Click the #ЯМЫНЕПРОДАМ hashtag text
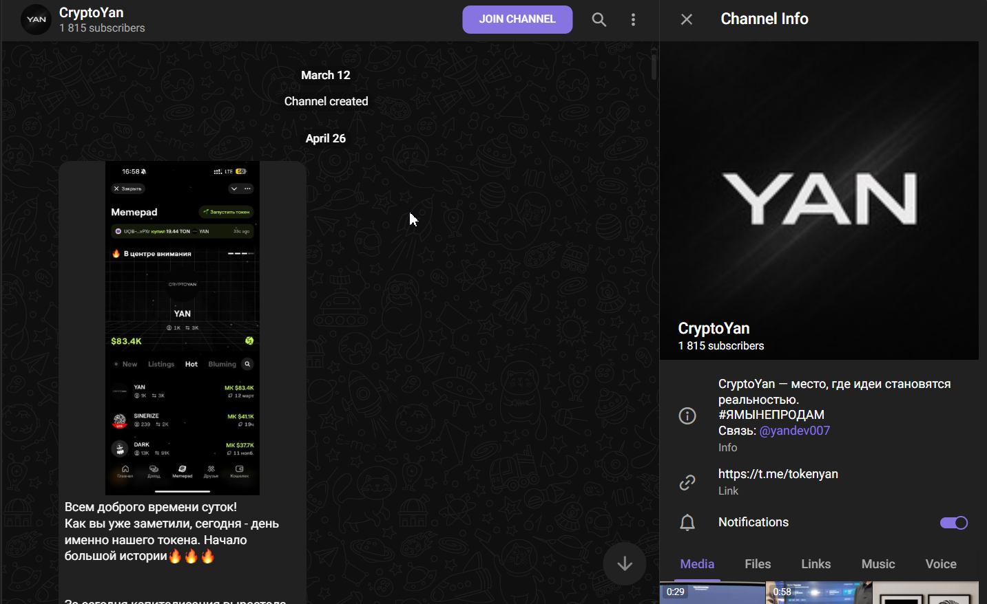 771,415
